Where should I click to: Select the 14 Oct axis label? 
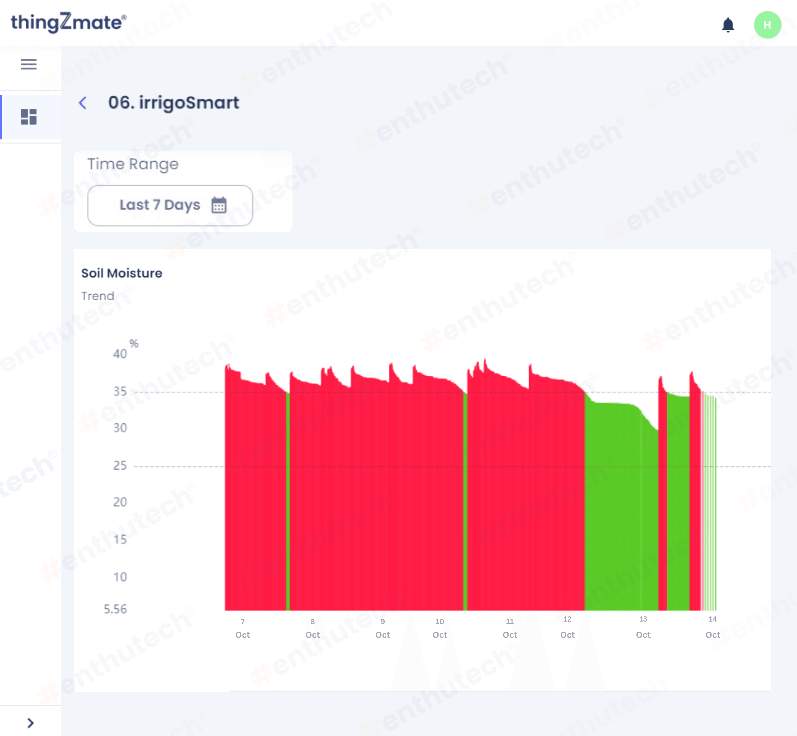(712, 627)
